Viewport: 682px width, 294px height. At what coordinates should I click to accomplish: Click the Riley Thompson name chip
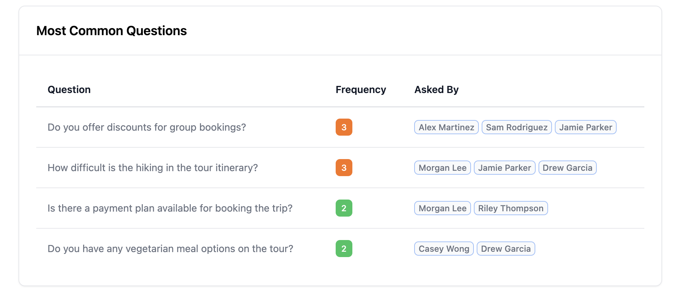coord(511,208)
